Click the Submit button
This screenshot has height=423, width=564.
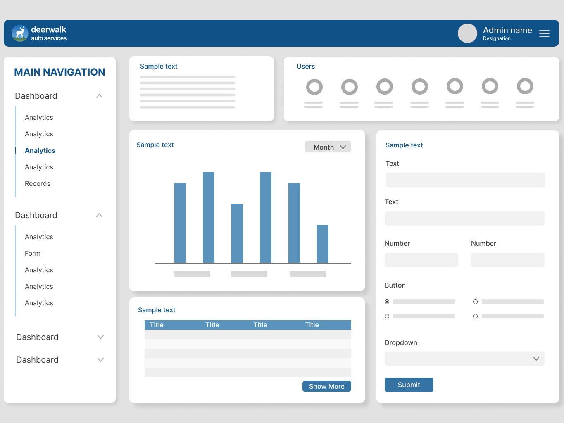(x=409, y=385)
